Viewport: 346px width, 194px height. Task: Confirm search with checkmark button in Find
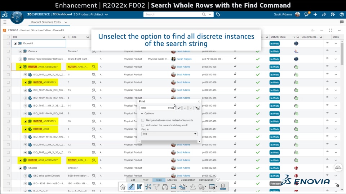[x=179, y=108]
